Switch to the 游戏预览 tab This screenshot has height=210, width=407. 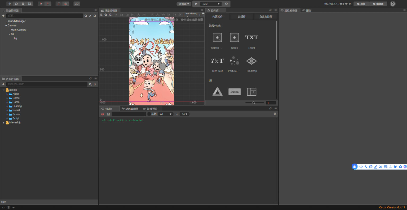coord(150,109)
